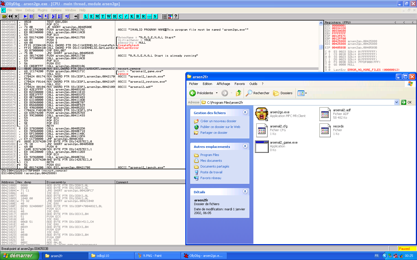
Task: Click the Go to address arrow icon
Action: 76,16
